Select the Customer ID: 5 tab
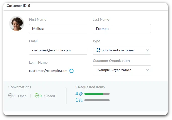172x120 pixels. (18, 6)
